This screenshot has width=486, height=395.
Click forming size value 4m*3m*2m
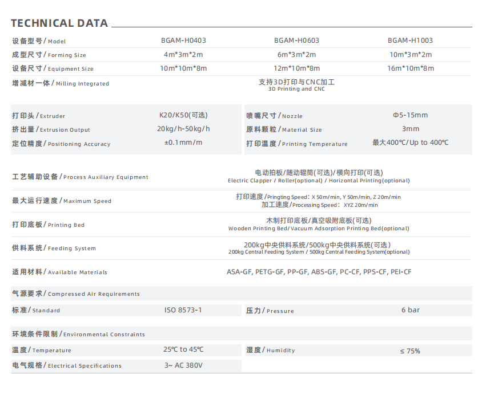pyautogui.click(x=183, y=55)
